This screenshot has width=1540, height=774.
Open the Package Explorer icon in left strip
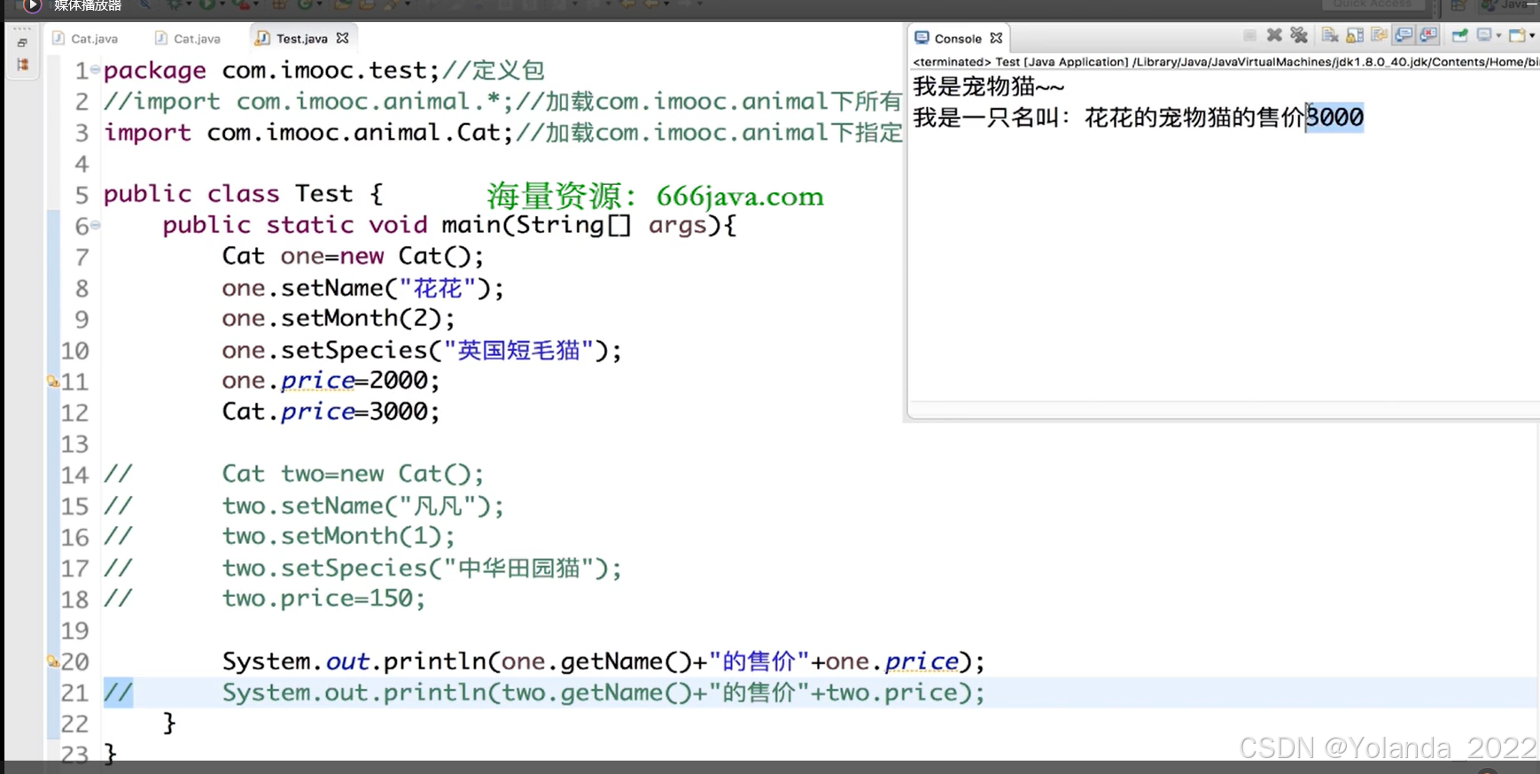23,65
